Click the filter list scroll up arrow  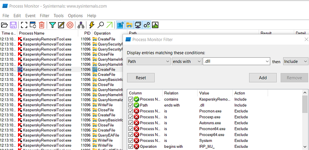pos(305,93)
